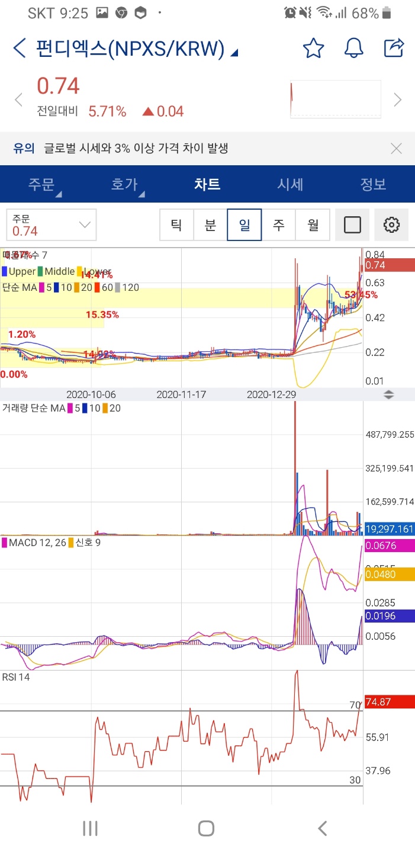Adjust chart pane size with up-down handle
Screen dimensions: 415x853
(389, 395)
